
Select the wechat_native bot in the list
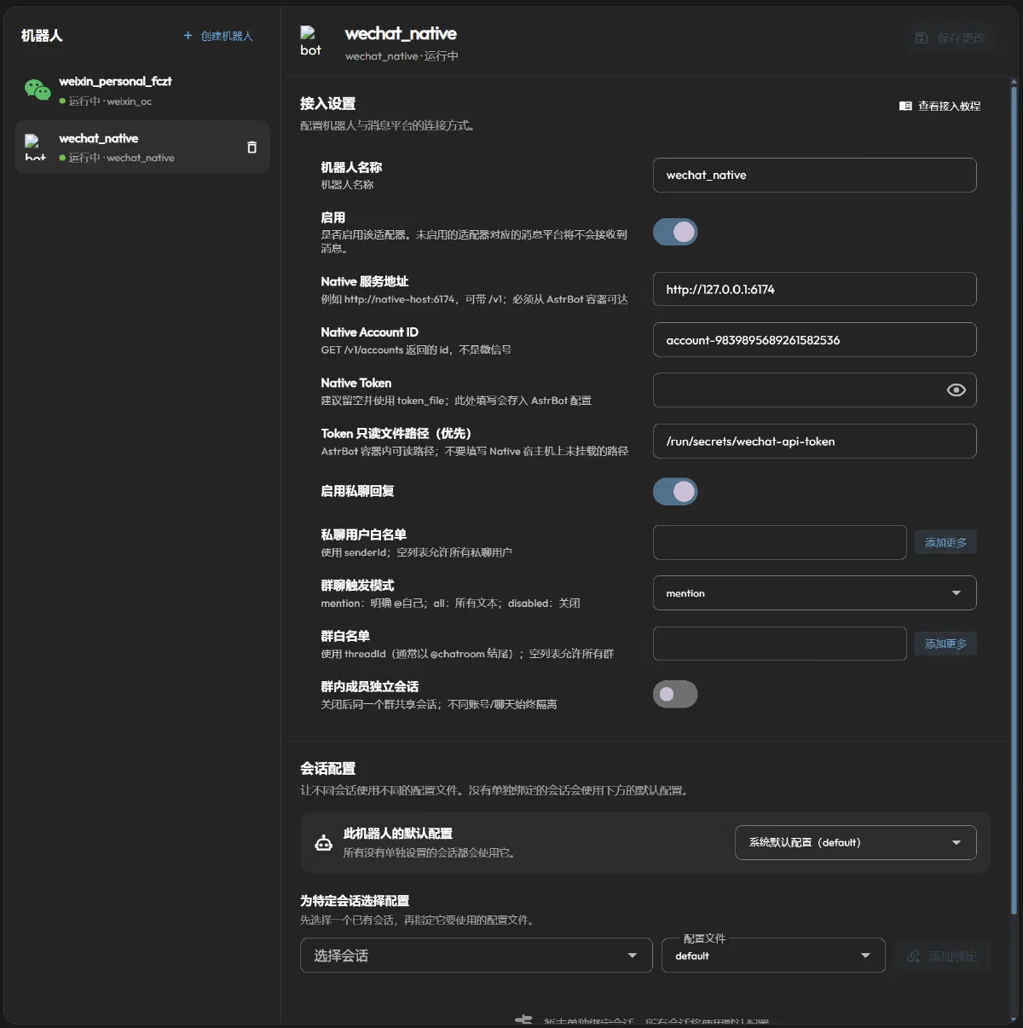[142, 147]
